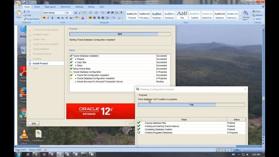
Task: Click the volume speaker in system tray
Action: click(x=247, y=154)
